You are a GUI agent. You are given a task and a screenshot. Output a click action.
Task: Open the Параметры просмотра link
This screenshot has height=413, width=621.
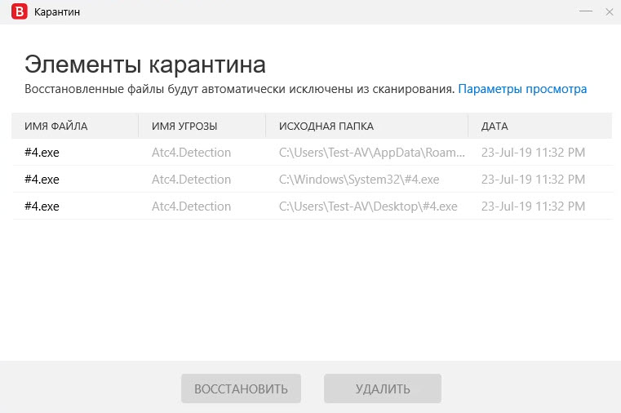[x=522, y=89]
